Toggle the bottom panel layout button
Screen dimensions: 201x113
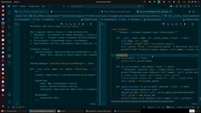coord(185,6)
